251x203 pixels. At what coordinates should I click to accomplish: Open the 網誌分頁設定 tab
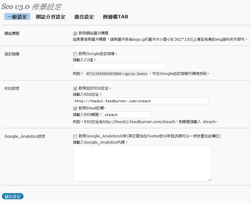point(50,17)
